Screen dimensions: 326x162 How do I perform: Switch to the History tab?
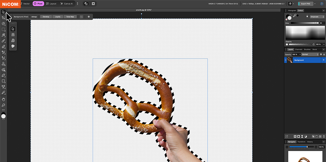point(310,142)
